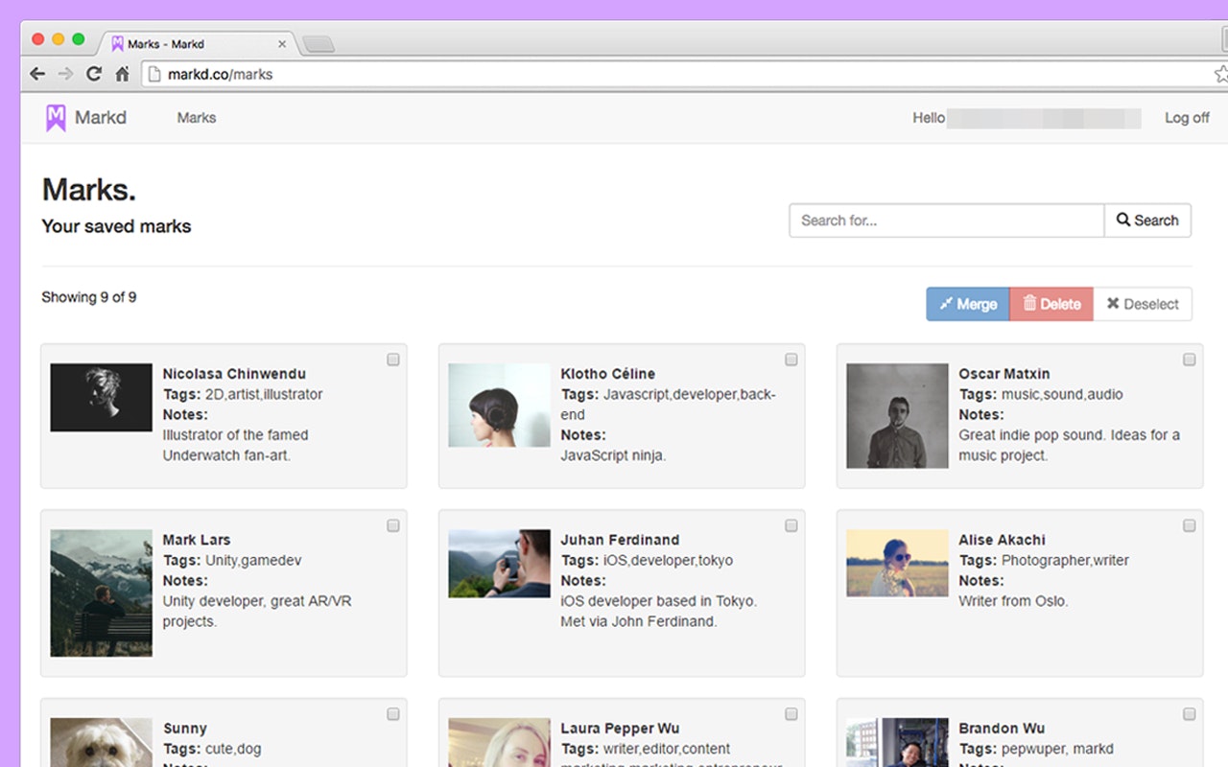Screen dimensions: 1228x767
Task: Click Sunny's dog photo
Action: pos(101,743)
